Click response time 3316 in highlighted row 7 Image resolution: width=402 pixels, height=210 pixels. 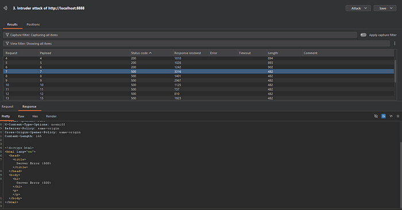177,72
